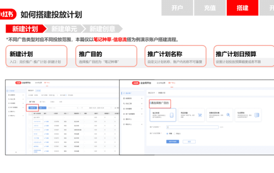Select the 自定义 budget radio button

174,134
